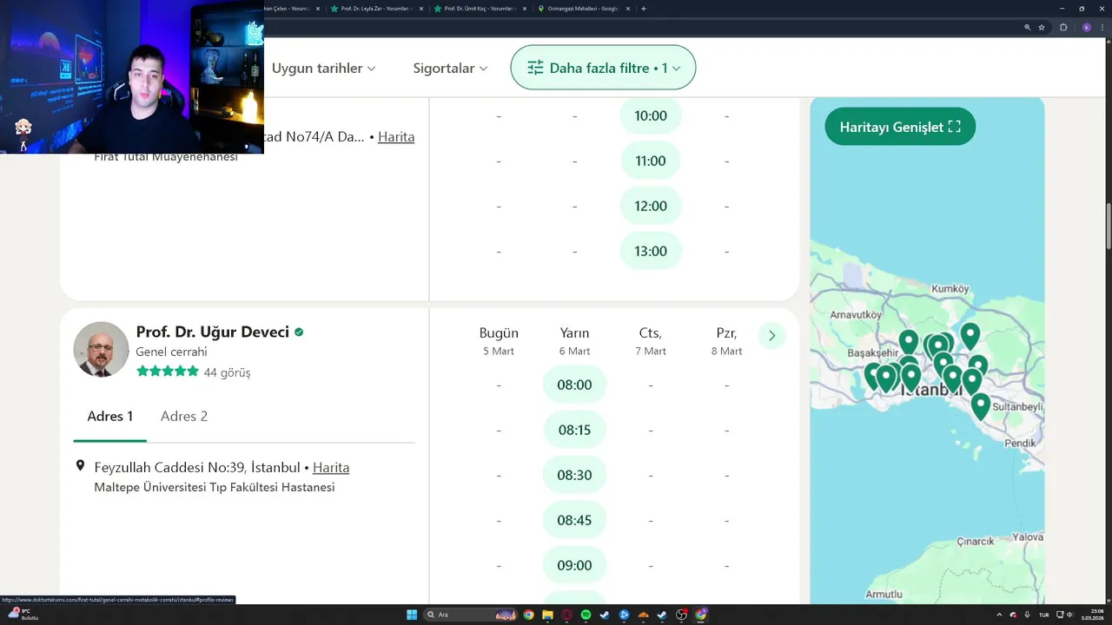Open the 44 görüş reviews link
The width and height of the screenshot is (1112, 625).
pyautogui.click(x=227, y=372)
